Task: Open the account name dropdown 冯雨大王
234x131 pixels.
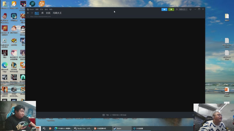Action: point(183,9)
